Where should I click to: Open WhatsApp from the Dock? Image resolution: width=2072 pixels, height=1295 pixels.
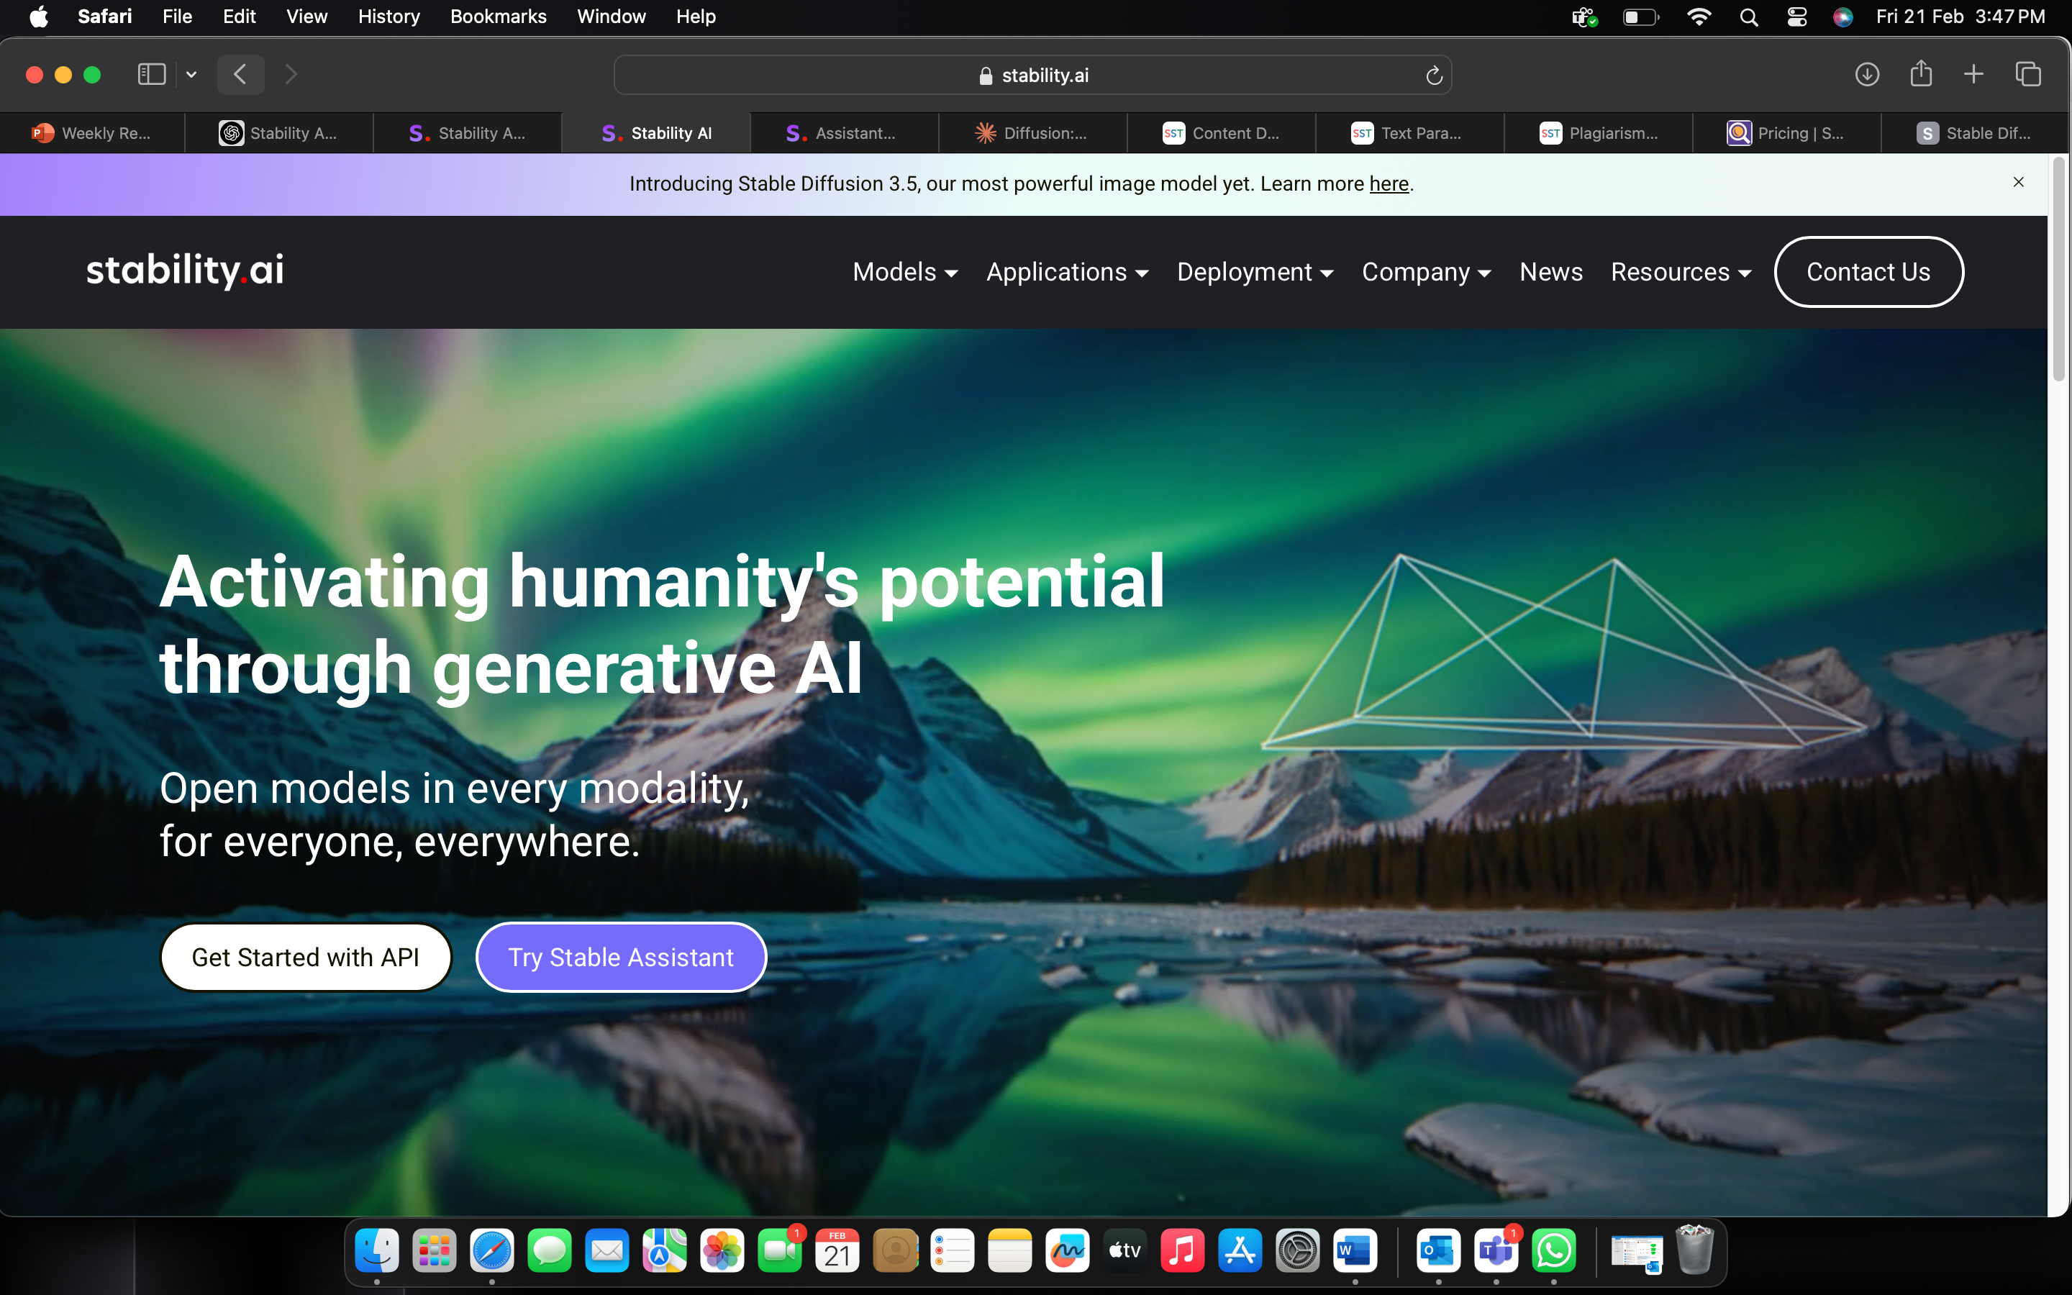pos(1554,1251)
